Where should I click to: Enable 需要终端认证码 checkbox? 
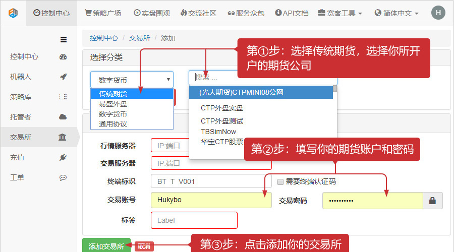280,182
